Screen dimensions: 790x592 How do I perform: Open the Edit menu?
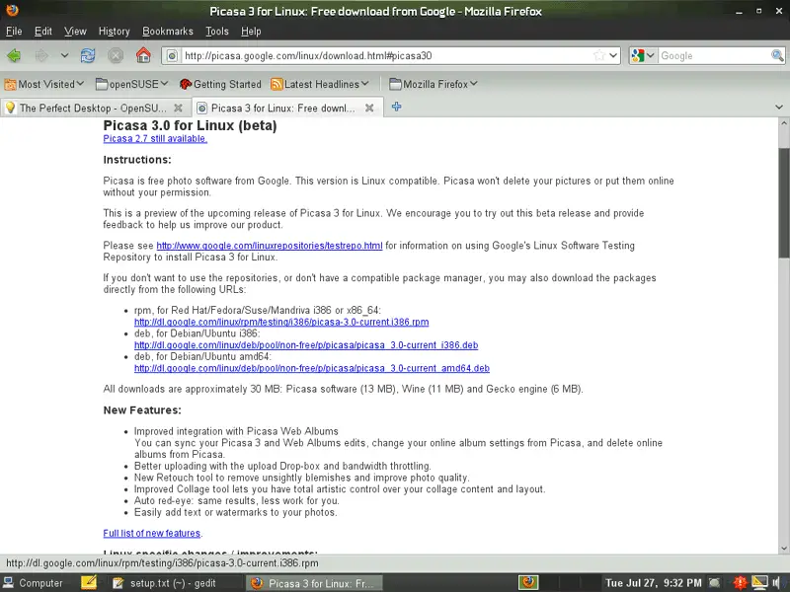[43, 32]
